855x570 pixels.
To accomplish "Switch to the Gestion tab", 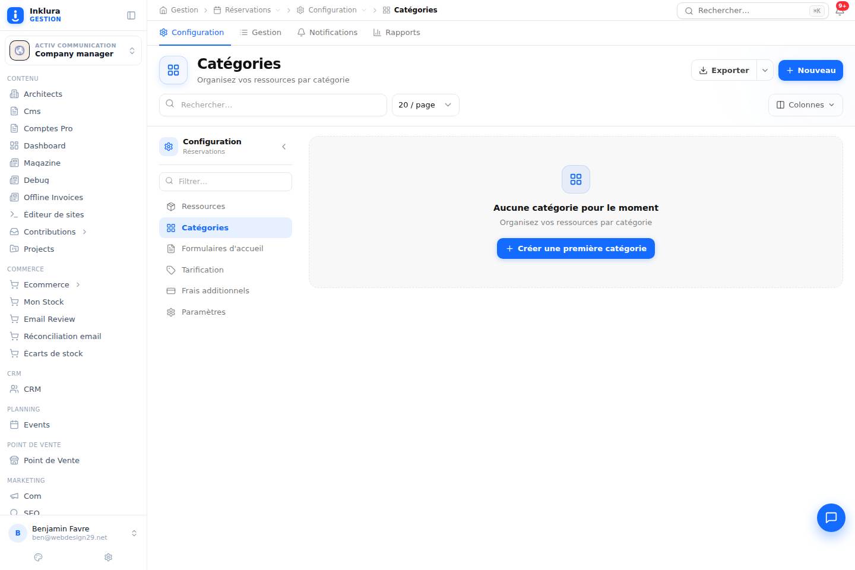I will pyautogui.click(x=261, y=33).
